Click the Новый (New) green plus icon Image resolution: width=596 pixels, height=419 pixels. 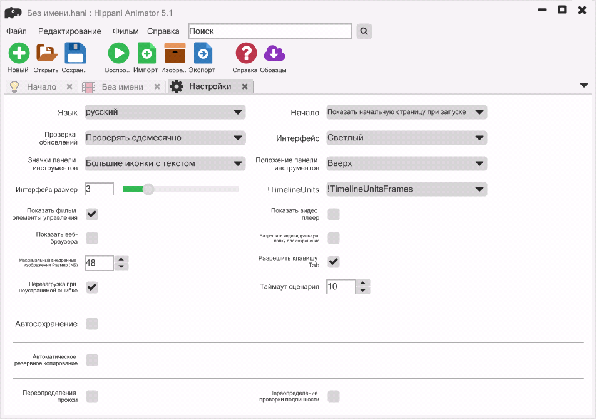point(19,53)
